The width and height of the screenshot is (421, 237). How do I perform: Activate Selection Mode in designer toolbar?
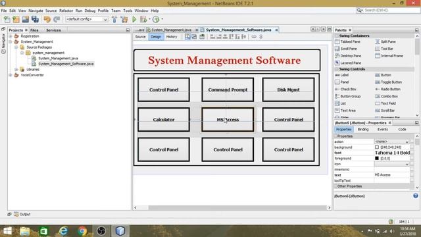click(x=187, y=37)
